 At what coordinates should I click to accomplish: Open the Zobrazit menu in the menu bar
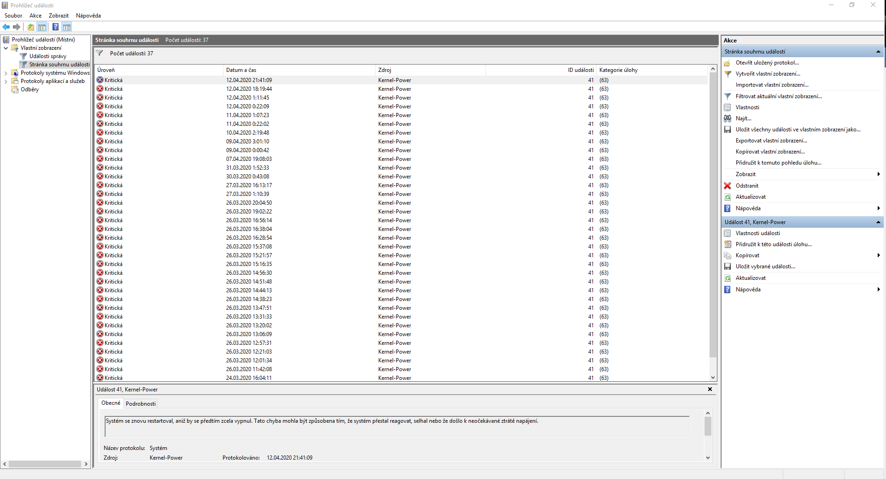[59, 16]
